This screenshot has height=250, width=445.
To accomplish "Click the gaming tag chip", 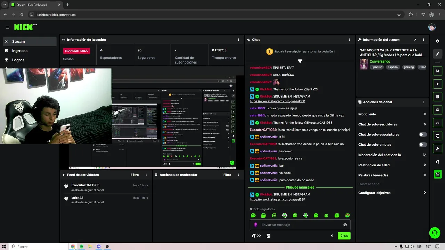I will (x=408, y=67).
